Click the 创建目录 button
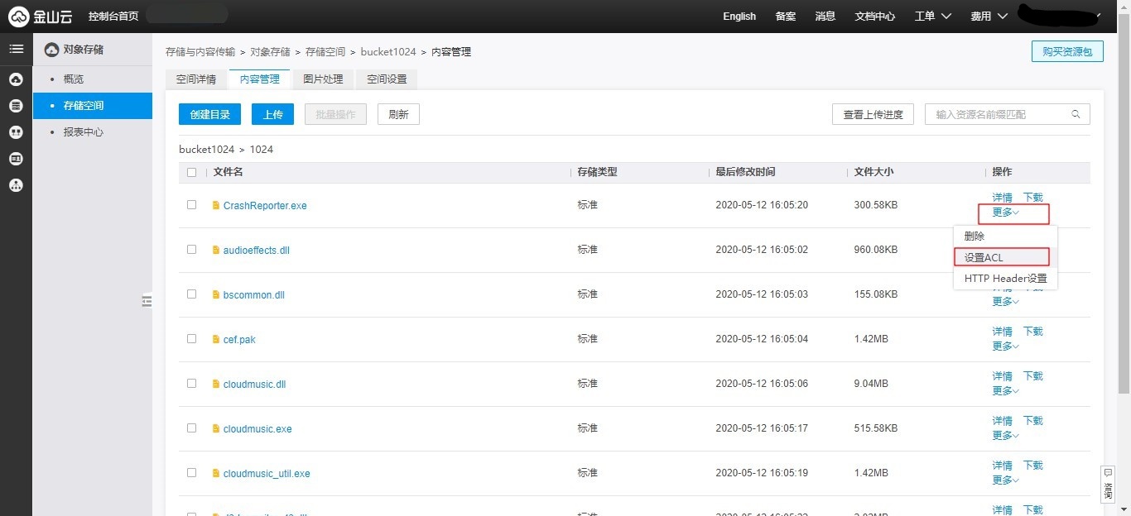 coord(210,114)
